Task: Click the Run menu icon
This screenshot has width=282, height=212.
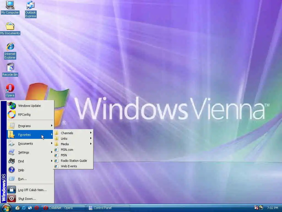Action: 12,179
